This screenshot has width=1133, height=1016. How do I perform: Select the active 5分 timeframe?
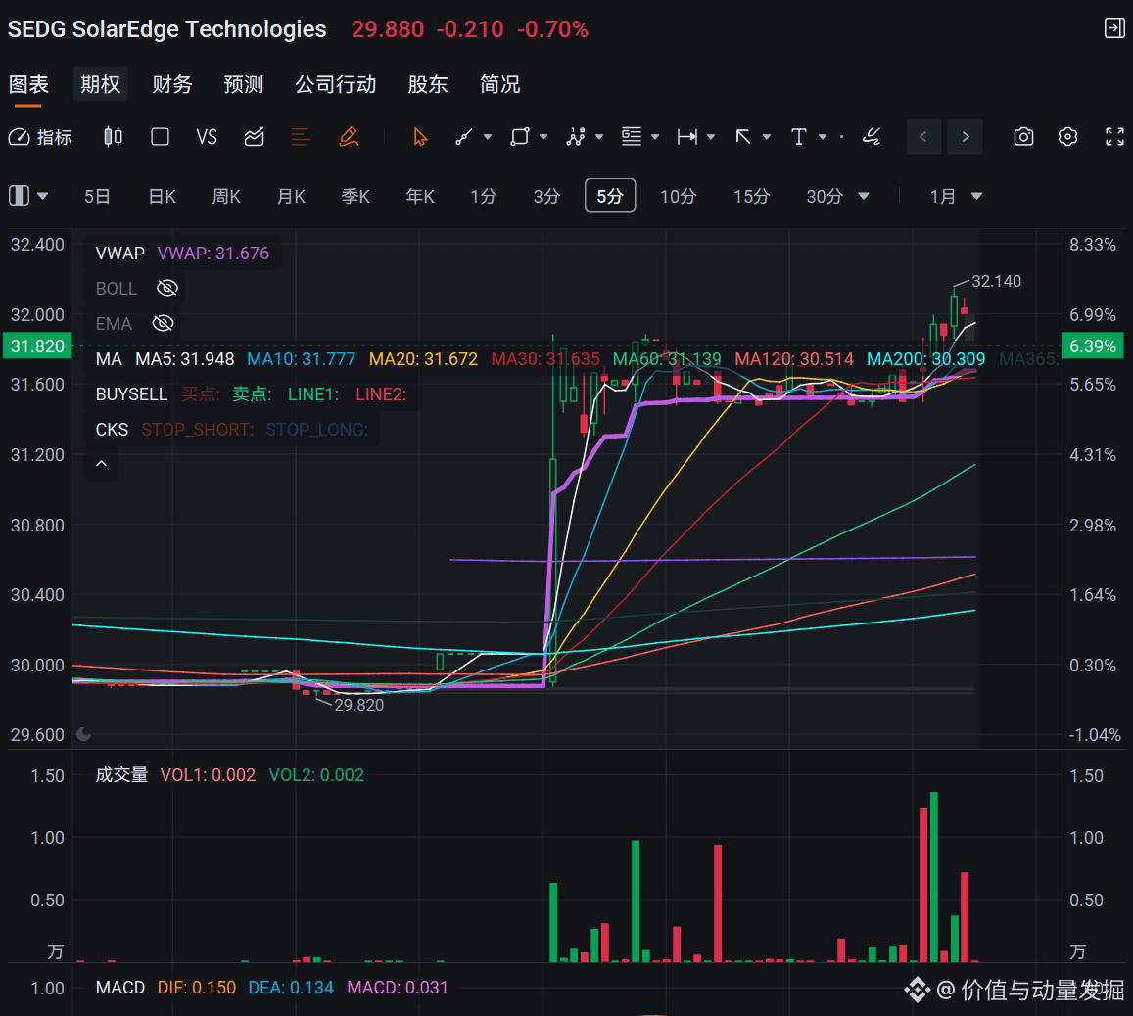pyautogui.click(x=610, y=196)
